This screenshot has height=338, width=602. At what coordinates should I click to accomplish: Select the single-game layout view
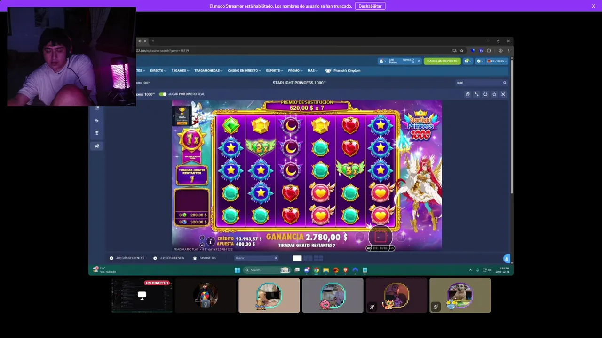pos(297,258)
